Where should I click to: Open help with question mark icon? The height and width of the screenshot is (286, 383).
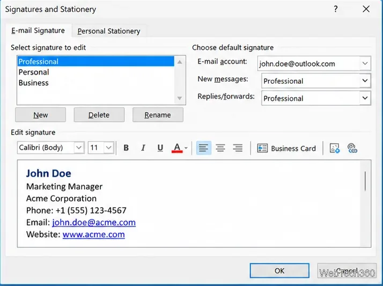tap(336, 9)
